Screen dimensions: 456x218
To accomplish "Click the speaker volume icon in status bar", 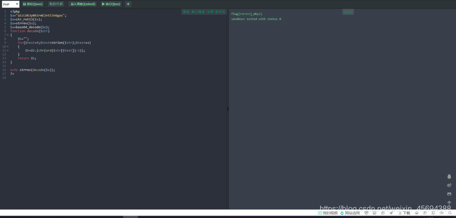I will (441, 213).
